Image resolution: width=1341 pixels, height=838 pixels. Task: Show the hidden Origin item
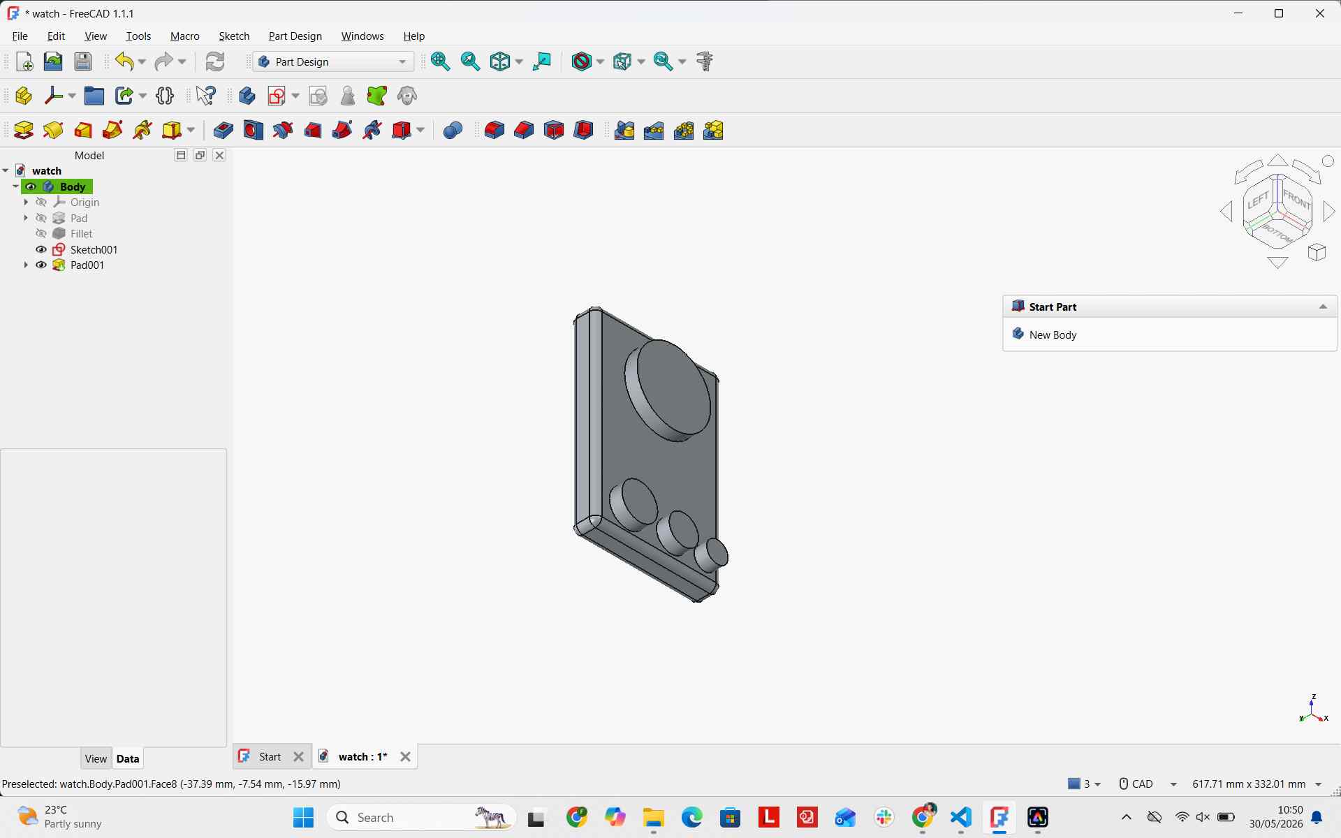(x=41, y=203)
